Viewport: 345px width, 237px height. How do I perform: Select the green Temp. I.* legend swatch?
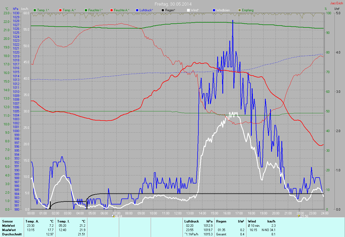34,10
